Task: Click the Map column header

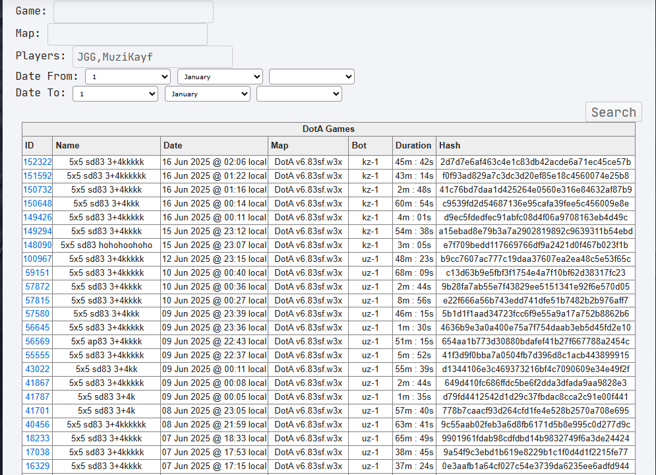Action: coord(309,145)
